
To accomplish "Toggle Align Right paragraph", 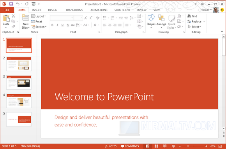I will tap(115, 25).
